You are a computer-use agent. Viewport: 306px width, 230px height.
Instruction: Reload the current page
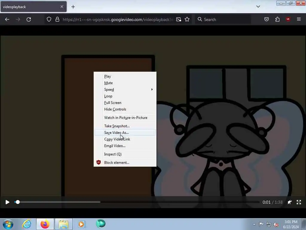pyautogui.click(x=29, y=19)
